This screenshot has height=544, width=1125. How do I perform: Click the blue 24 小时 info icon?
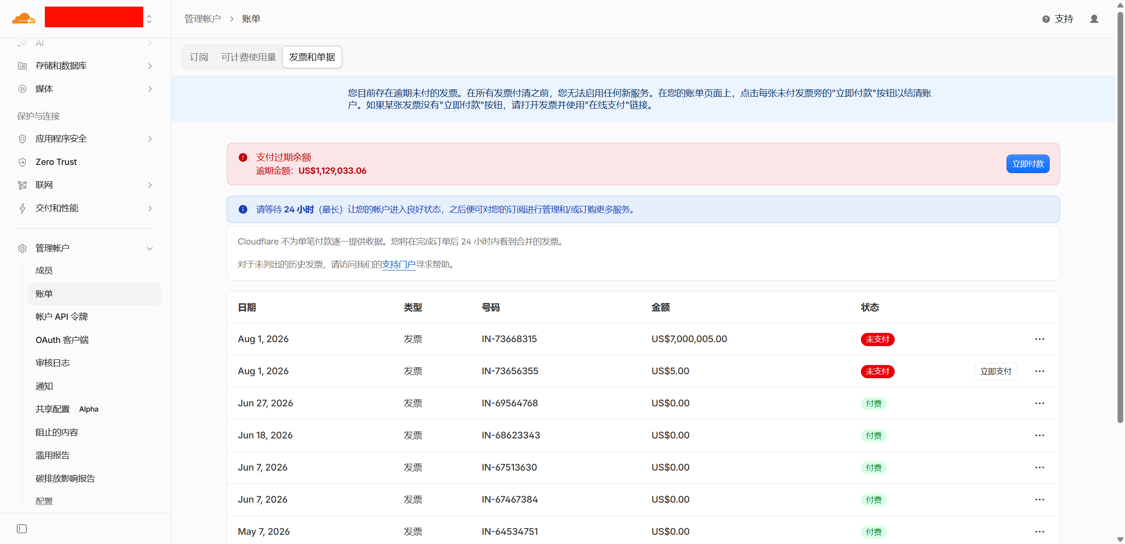point(243,209)
